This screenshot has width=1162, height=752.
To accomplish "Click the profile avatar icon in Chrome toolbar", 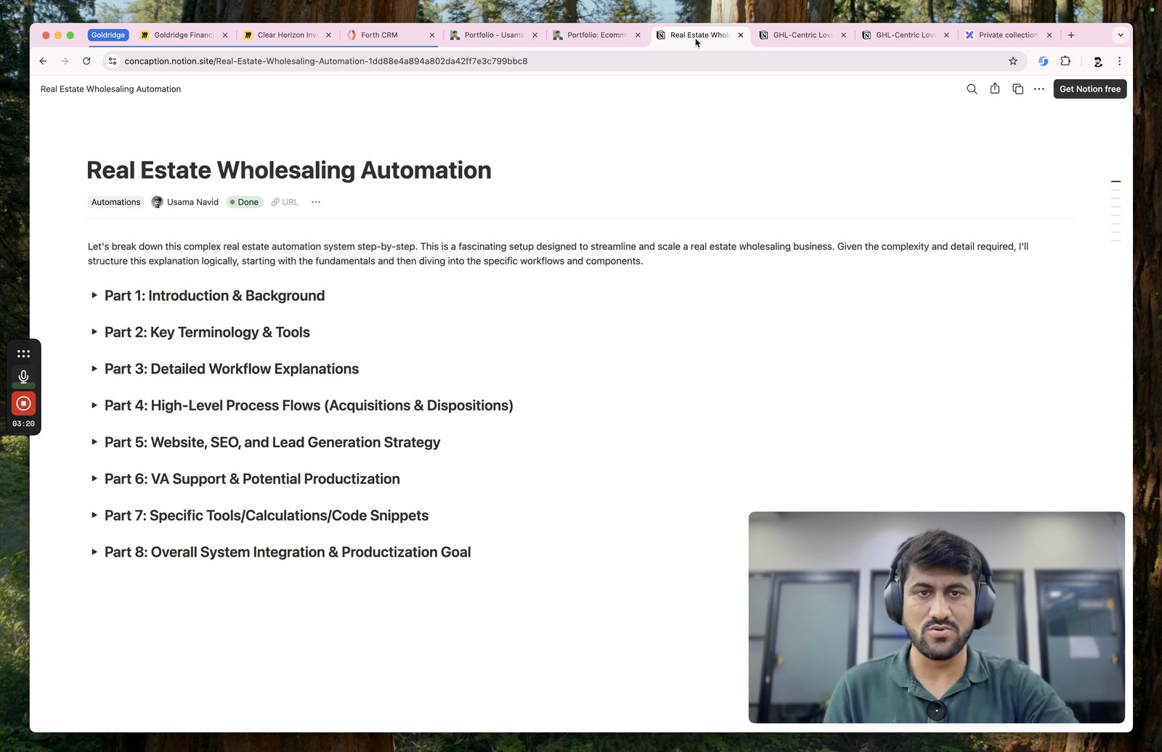I will pos(1097,61).
